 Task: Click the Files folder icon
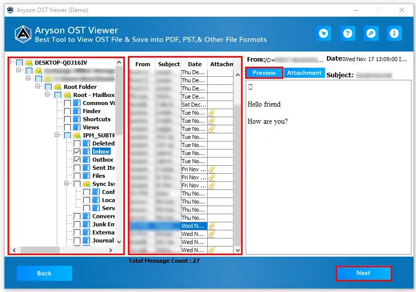click(86, 176)
